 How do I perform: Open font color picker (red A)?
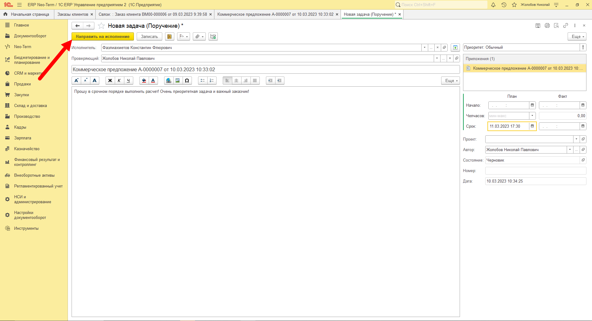[153, 80]
